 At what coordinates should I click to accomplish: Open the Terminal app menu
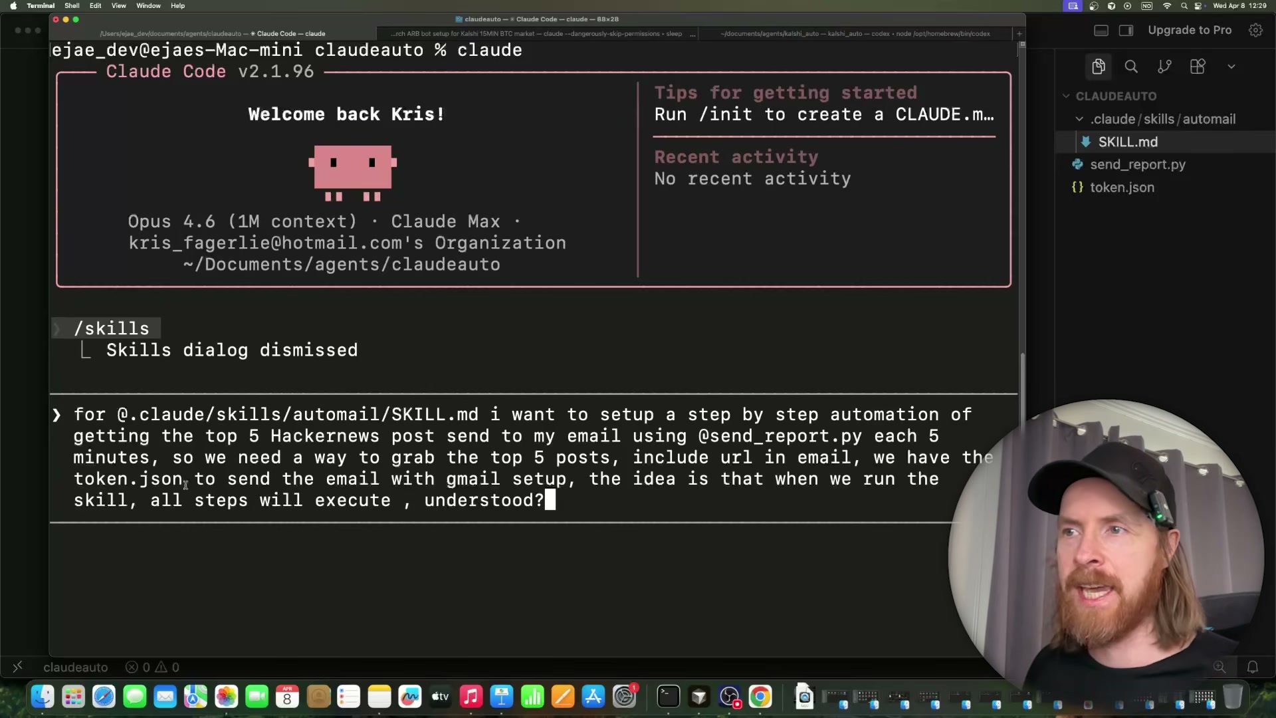click(x=41, y=5)
